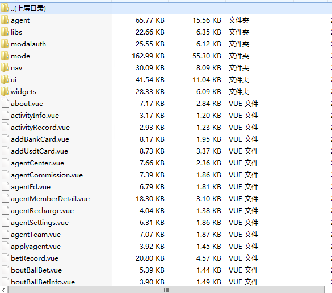Select the nav folder row
The image size is (332, 293).
coord(166,68)
